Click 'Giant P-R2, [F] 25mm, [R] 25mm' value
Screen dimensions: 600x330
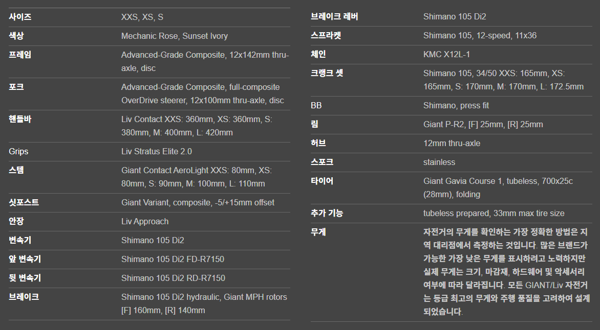[483, 125]
